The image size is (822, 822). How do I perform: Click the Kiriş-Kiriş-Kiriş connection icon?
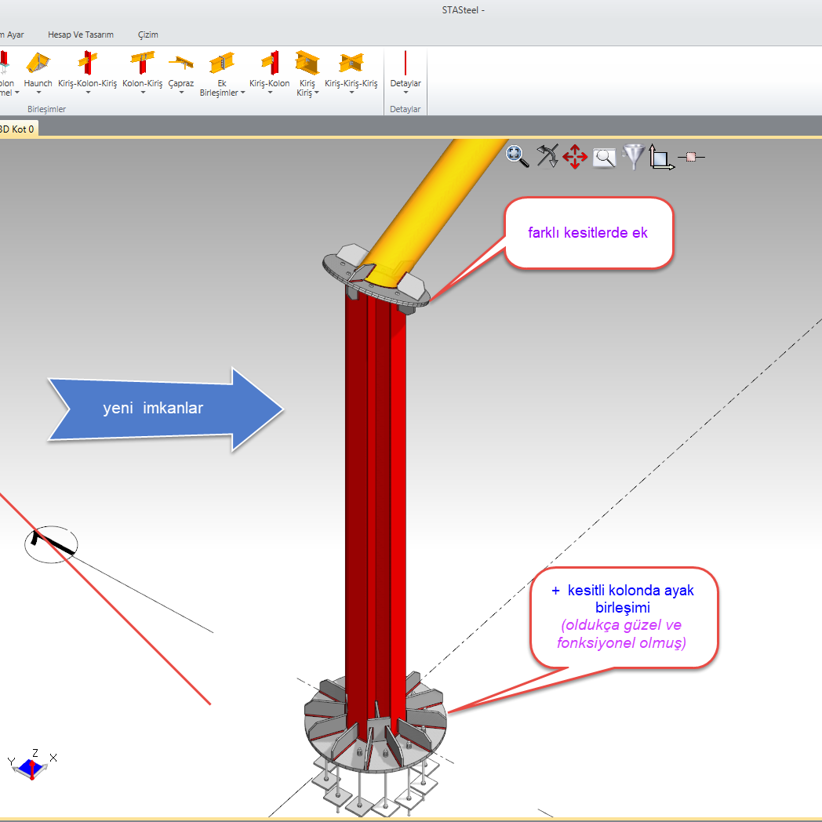click(x=351, y=64)
